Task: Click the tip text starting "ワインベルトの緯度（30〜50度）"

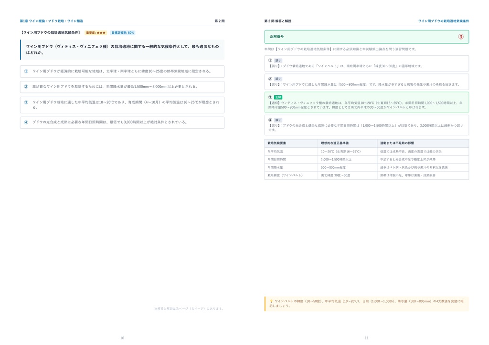Action: 366,304
